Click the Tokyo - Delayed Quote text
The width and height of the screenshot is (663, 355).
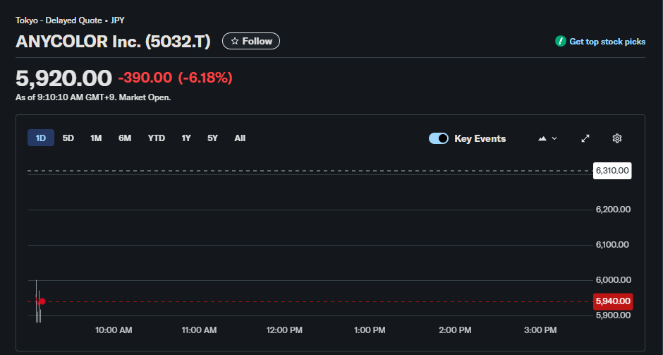(59, 20)
